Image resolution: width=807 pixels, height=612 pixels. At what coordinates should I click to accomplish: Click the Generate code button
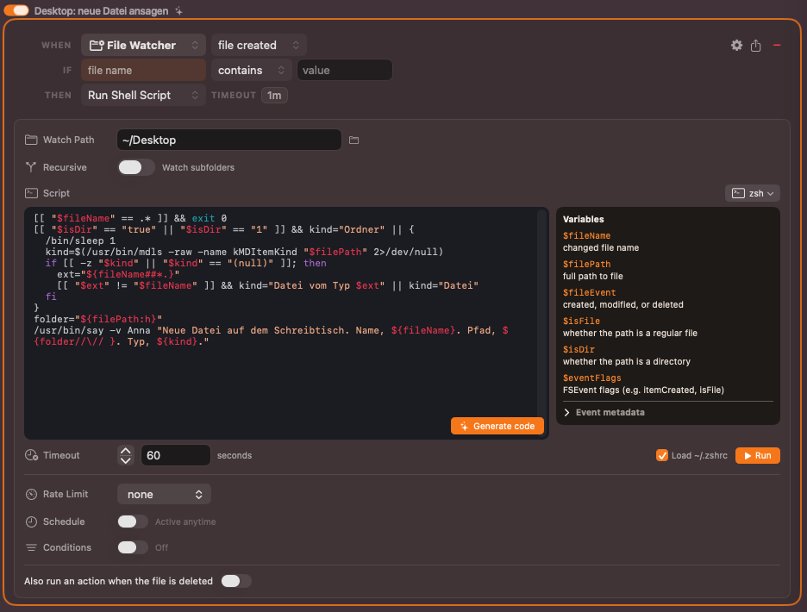pyautogui.click(x=497, y=426)
